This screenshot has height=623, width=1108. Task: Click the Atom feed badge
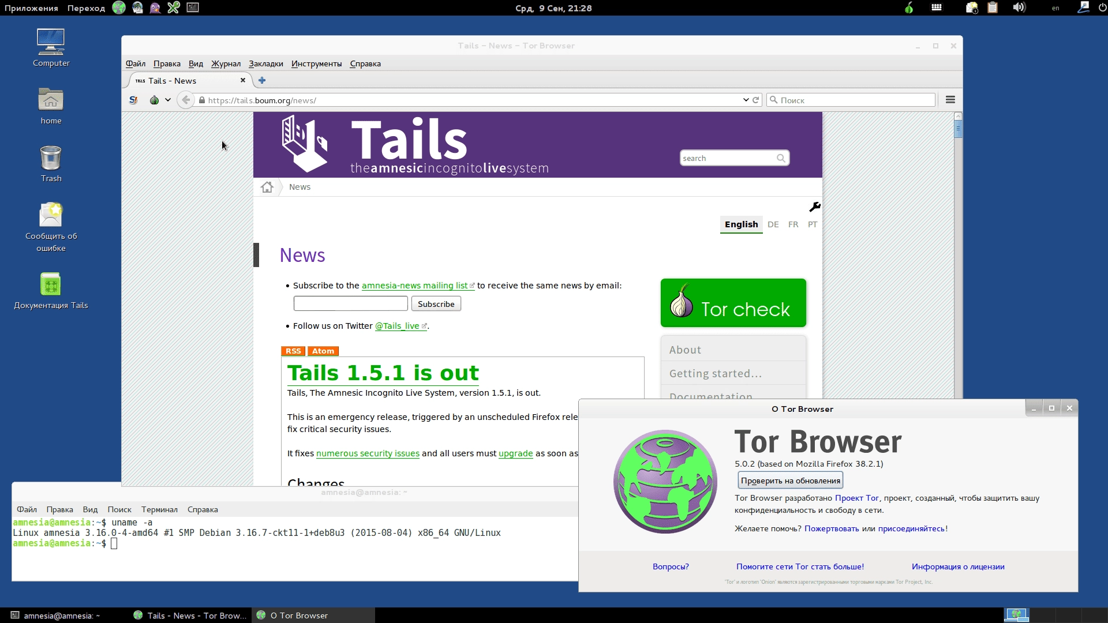[x=323, y=351]
